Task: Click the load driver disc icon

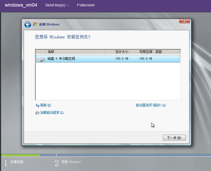Action: (37, 113)
